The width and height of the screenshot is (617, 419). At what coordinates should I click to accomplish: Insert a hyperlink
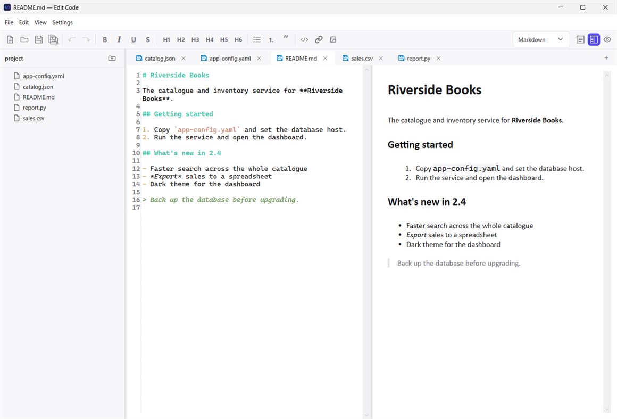pos(319,39)
